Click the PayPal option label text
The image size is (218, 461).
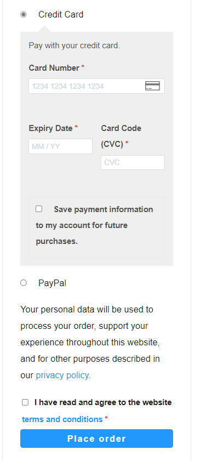tap(52, 283)
